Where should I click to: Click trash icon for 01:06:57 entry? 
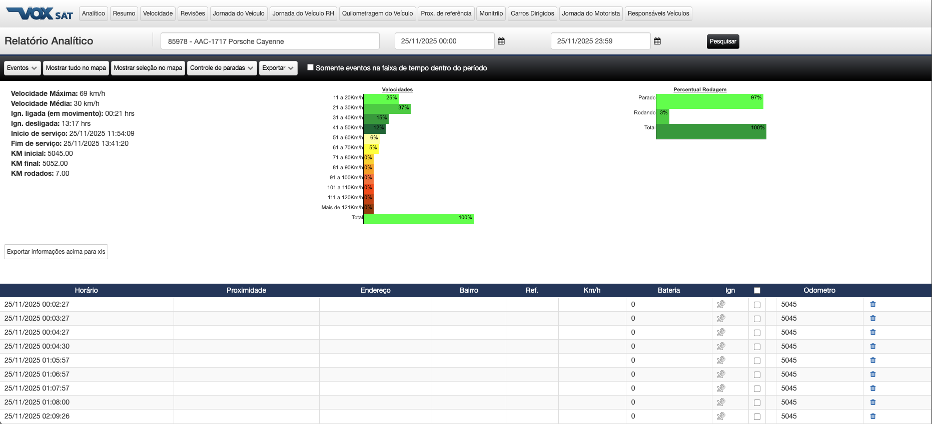pyautogui.click(x=873, y=374)
